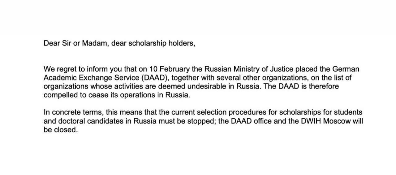
Task: Click the text "DWIH Moscow"
Action: point(325,121)
